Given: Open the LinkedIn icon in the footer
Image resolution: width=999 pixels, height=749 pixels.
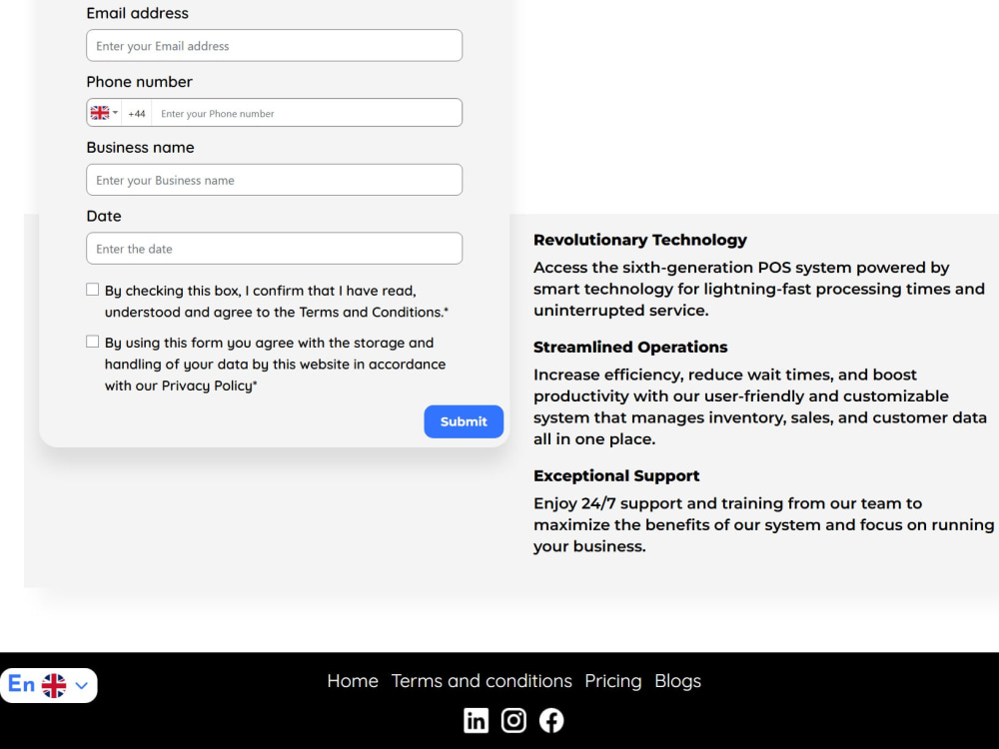Looking at the screenshot, I should click(x=476, y=720).
